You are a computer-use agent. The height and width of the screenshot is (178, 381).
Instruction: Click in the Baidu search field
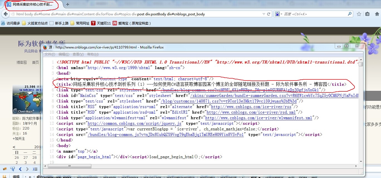click(x=315, y=14)
